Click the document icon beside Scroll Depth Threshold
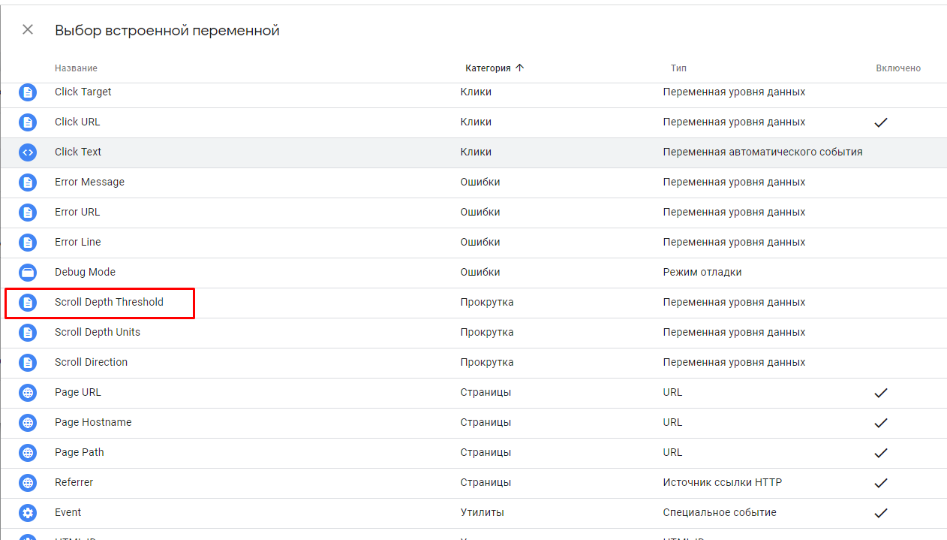This screenshot has height=540, width=947. point(28,303)
